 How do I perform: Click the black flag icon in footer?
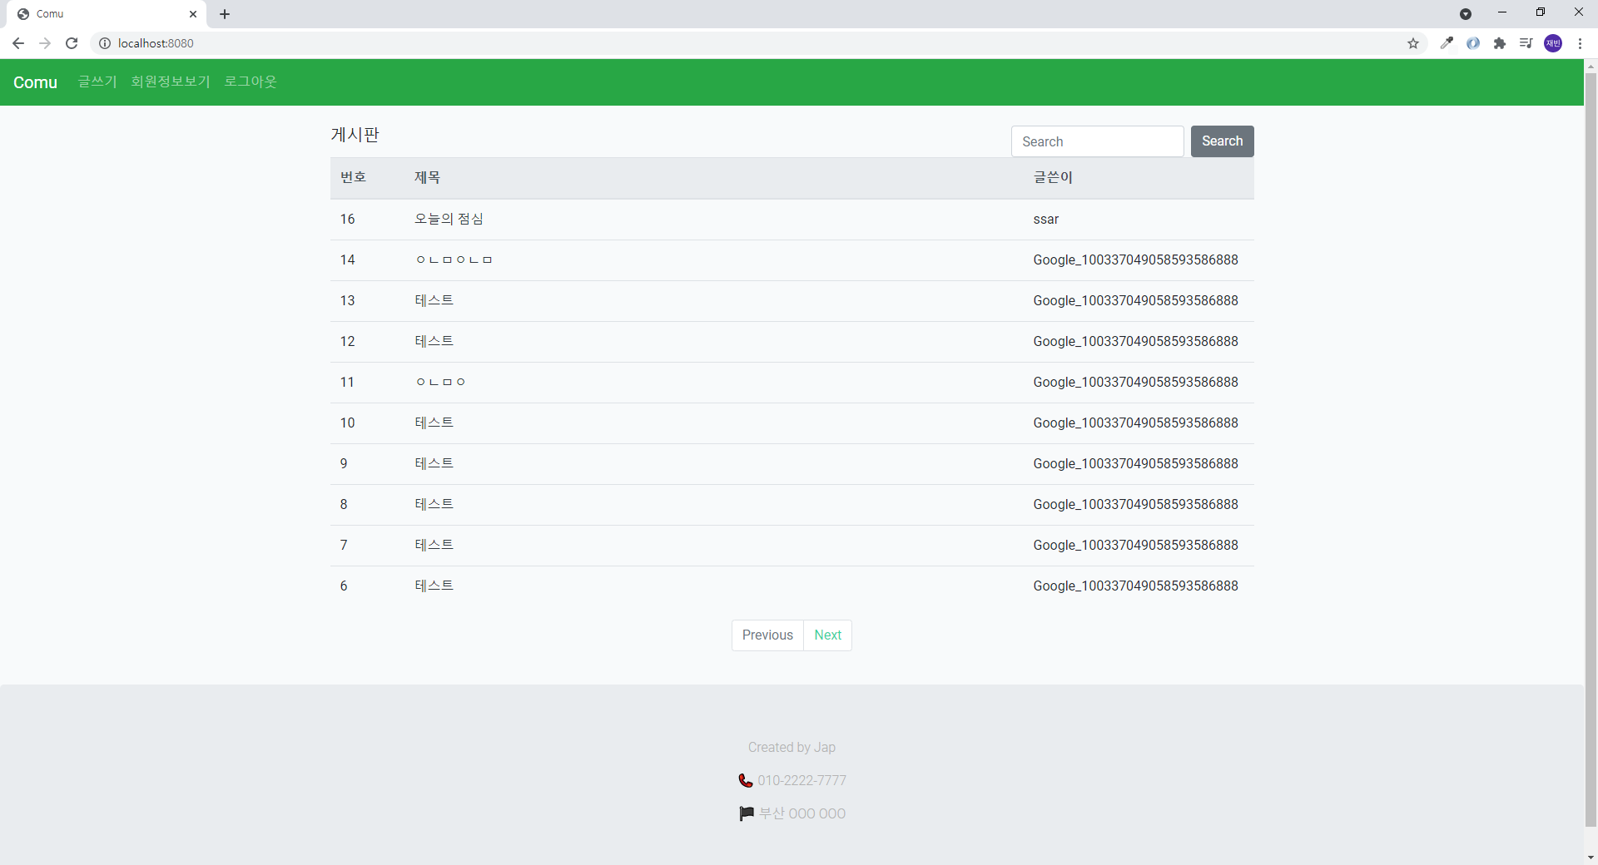(747, 813)
